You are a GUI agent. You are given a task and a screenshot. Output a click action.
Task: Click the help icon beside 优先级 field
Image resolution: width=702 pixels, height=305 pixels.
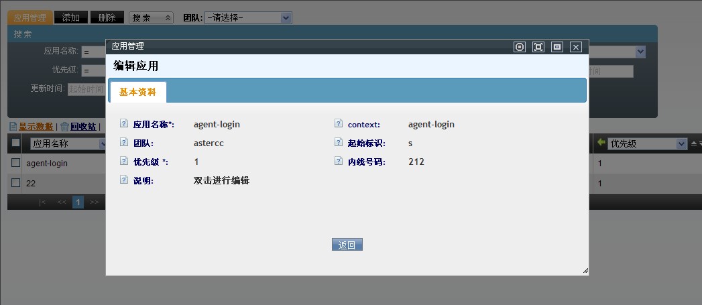tap(123, 162)
